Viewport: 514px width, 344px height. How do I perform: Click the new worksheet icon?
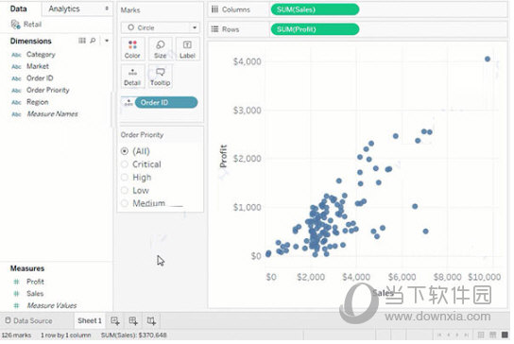coord(114,320)
